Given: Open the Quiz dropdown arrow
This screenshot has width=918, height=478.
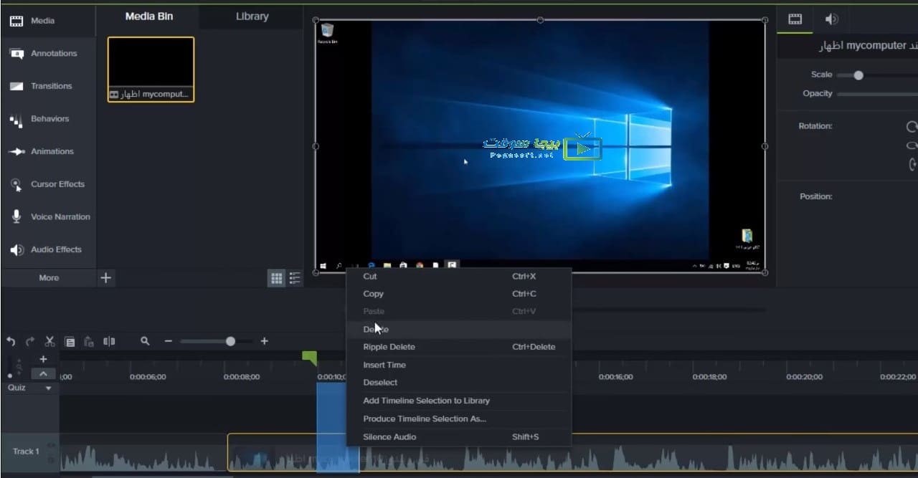Looking at the screenshot, I should pos(49,388).
